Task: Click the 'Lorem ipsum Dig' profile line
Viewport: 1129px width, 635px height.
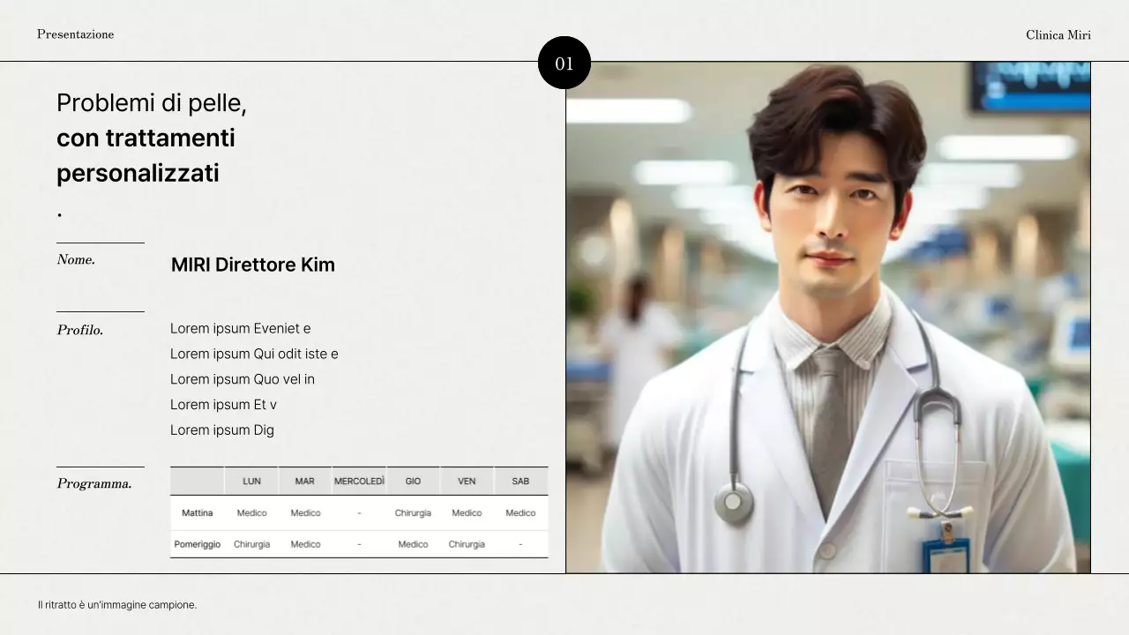Action: (x=221, y=430)
